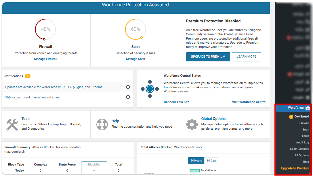Click the Wordfence Central network icon
Viewport: 313px width, 177px height.
(150, 89)
